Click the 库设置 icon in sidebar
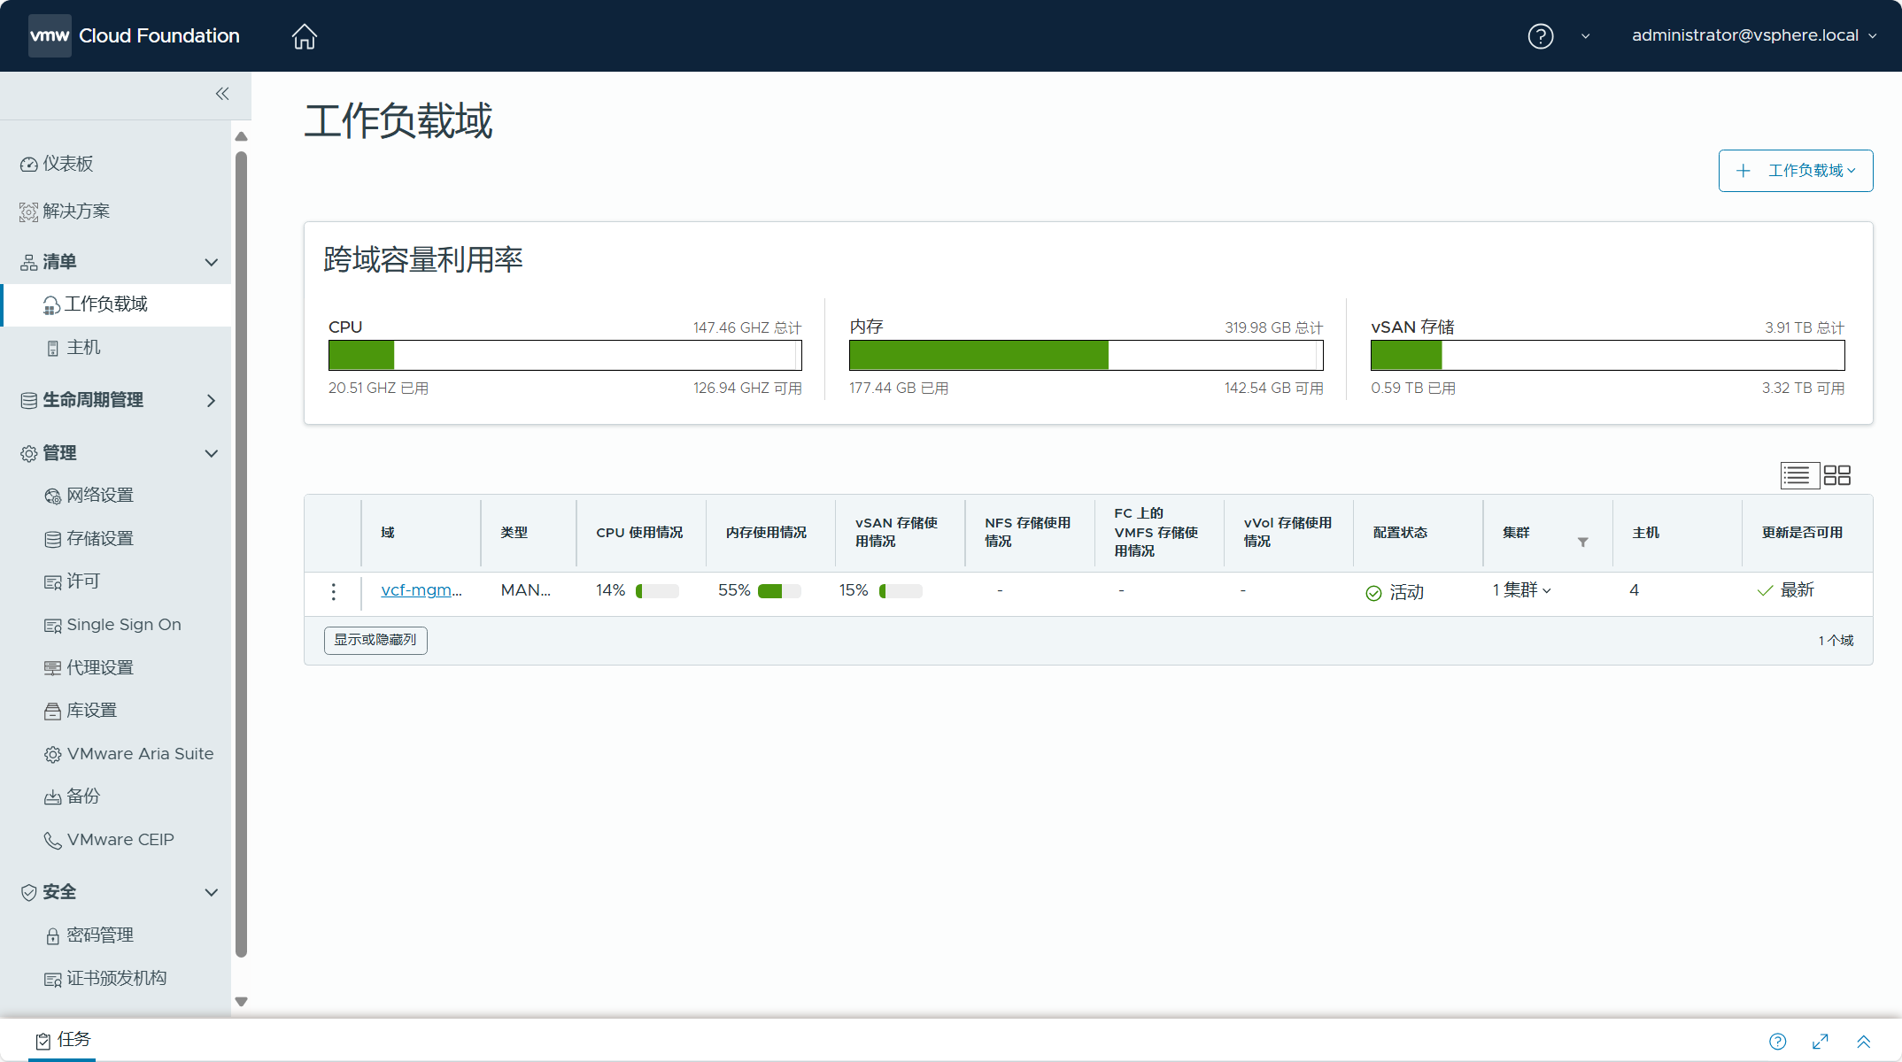Image resolution: width=1902 pixels, height=1062 pixels. pyautogui.click(x=53, y=712)
